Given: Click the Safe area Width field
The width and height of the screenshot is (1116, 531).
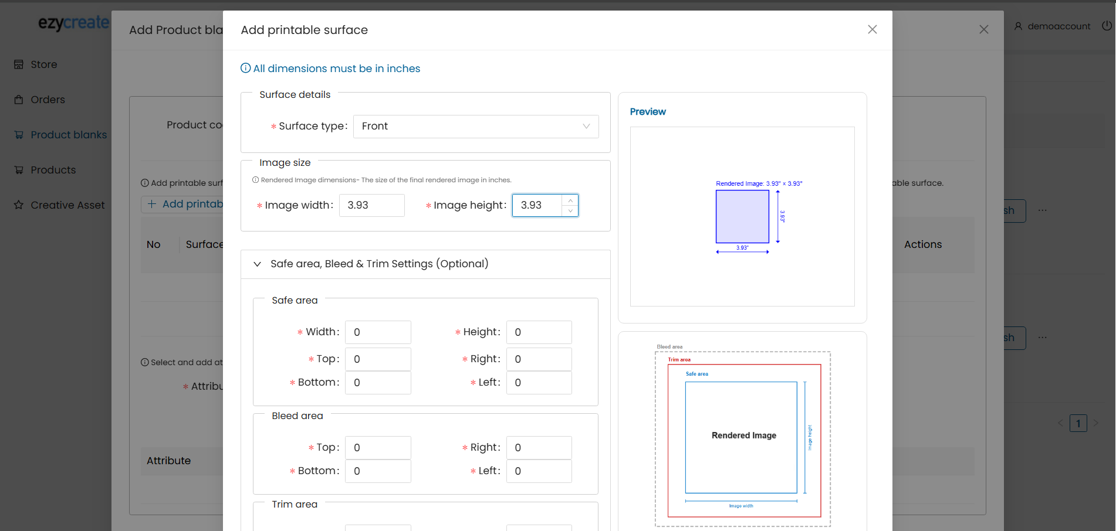Looking at the screenshot, I should [378, 332].
